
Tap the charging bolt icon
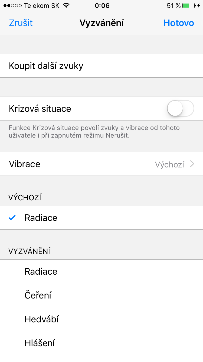point(199,6)
